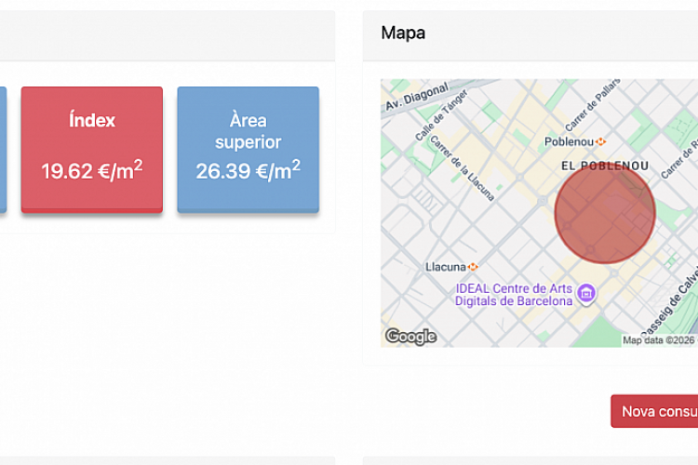
Task: Click the Poblenou metro station icon
Action: tap(601, 141)
